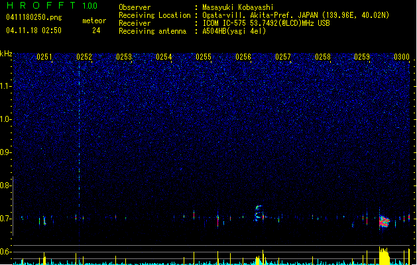Screen dimensions: 417x265
Task: Click the 0259 time marker
Action: [362, 57]
